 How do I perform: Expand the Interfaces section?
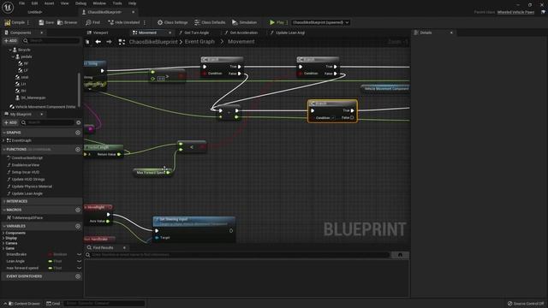tap(3, 202)
